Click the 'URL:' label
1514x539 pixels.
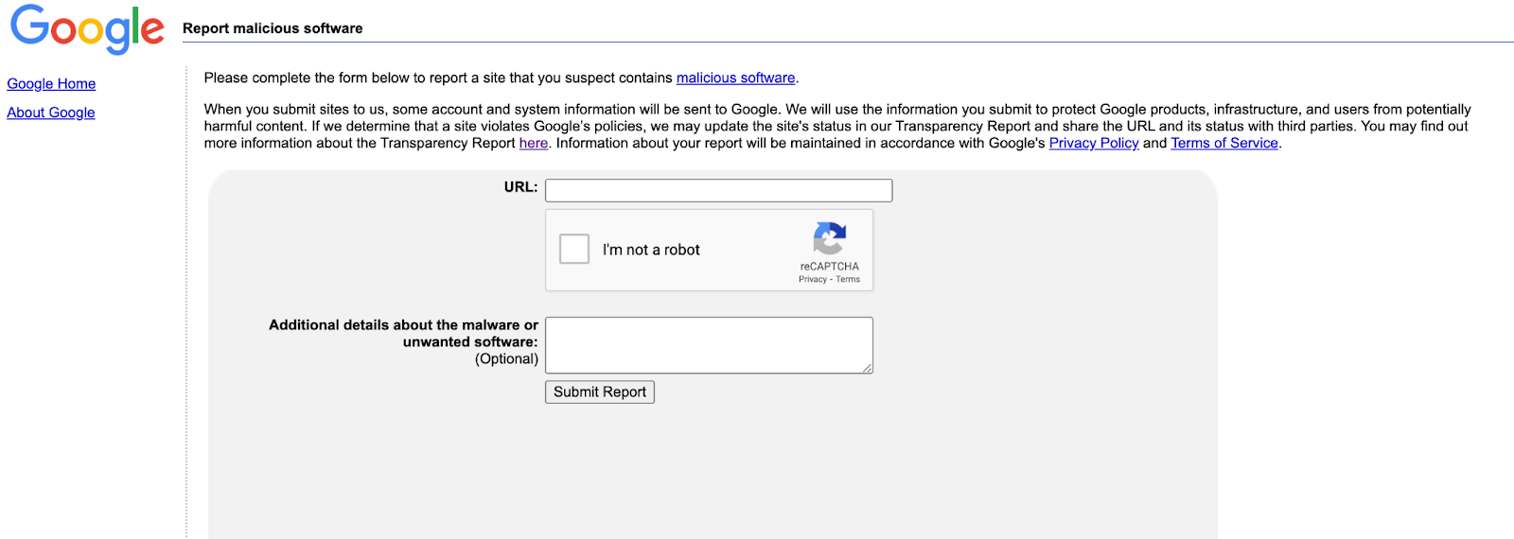tap(520, 187)
